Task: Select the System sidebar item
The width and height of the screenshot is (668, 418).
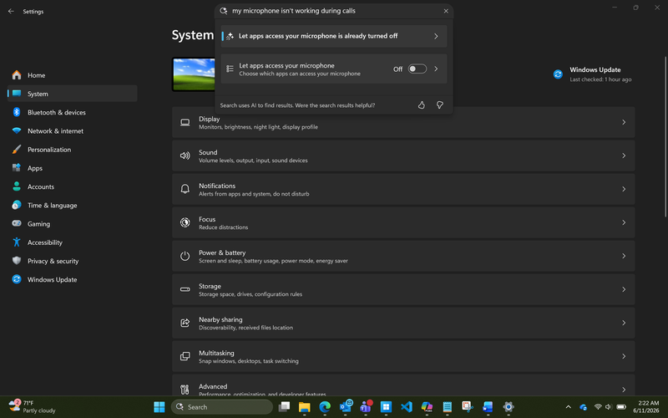Action: (x=72, y=94)
